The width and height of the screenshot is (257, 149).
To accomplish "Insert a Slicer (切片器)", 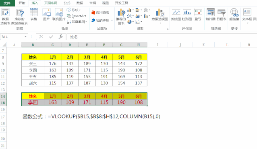I will (211, 15).
